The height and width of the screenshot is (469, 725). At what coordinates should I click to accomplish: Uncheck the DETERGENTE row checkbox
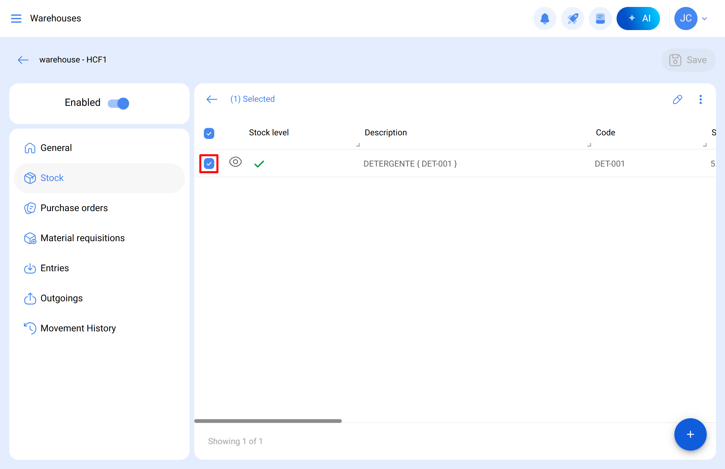point(209,164)
